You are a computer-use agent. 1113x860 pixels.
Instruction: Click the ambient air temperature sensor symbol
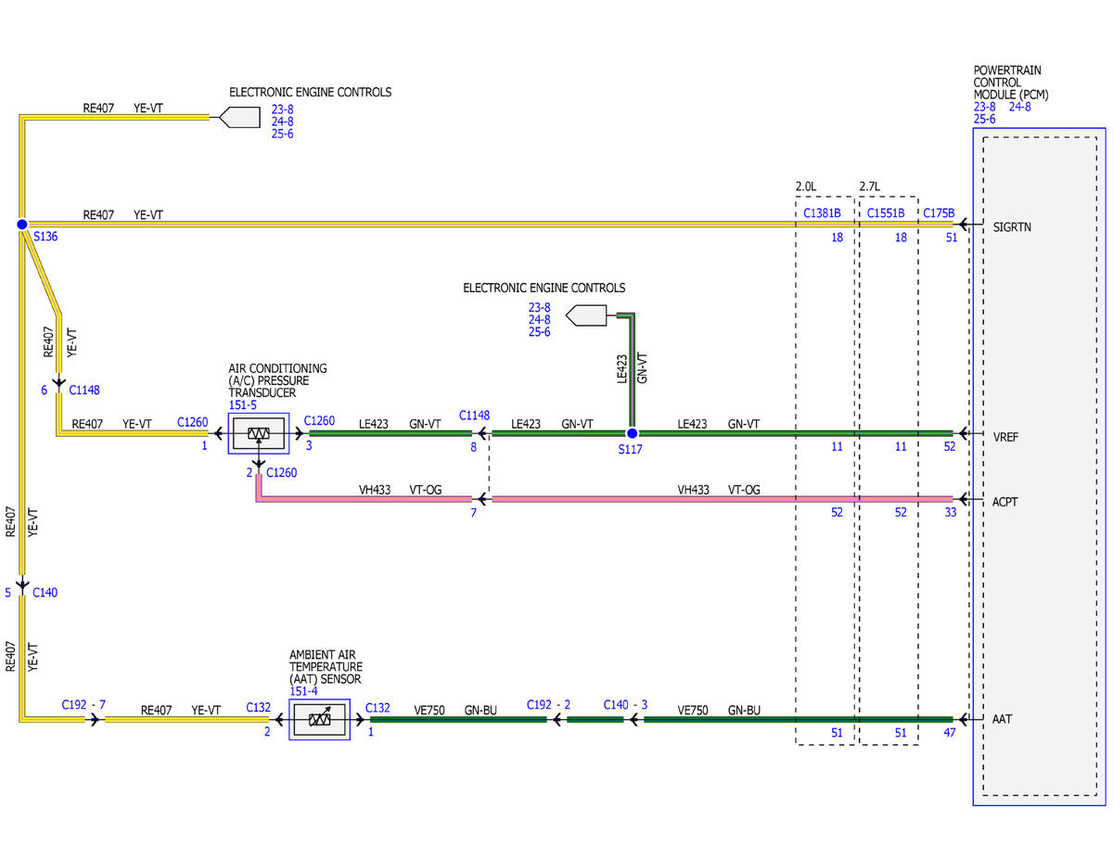[x=320, y=719]
